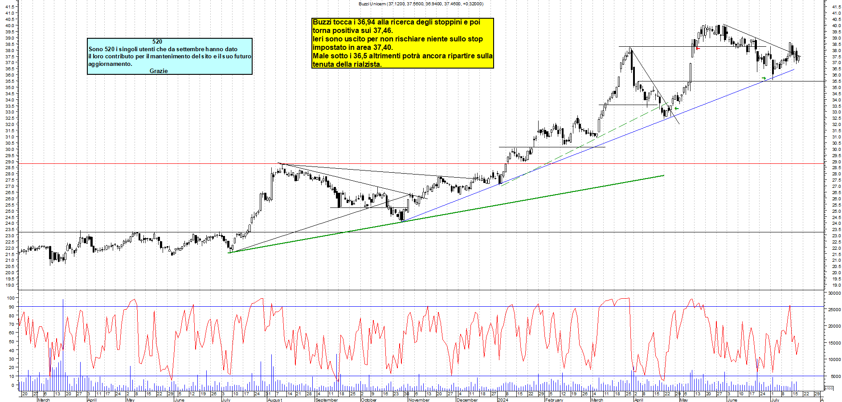
Task: Click the August month label on time axis
Action: tap(275, 400)
